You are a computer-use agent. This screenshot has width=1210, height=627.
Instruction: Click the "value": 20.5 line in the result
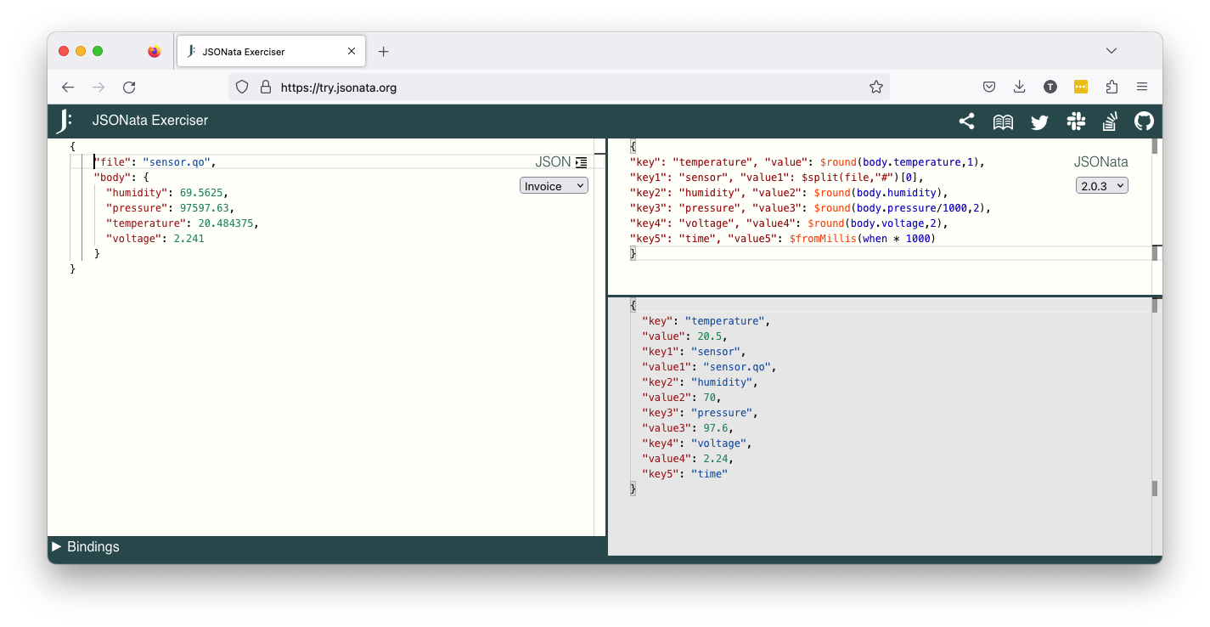click(x=685, y=336)
